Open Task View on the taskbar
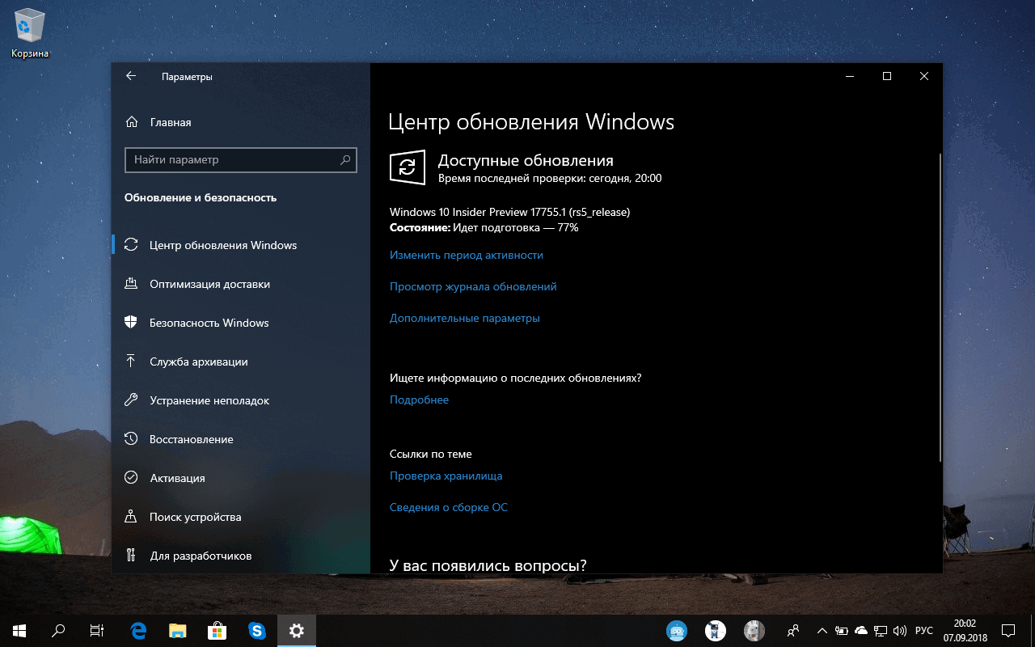The width and height of the screenshot is (1035, 647). (x=96, y=631)
